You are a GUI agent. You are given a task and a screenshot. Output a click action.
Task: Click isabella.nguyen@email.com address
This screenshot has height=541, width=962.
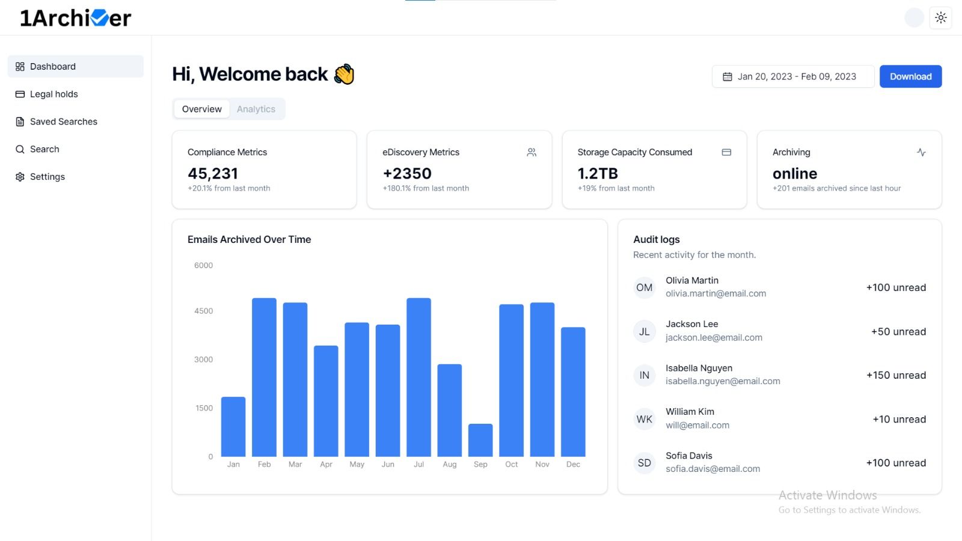click(x=723, y=381)
